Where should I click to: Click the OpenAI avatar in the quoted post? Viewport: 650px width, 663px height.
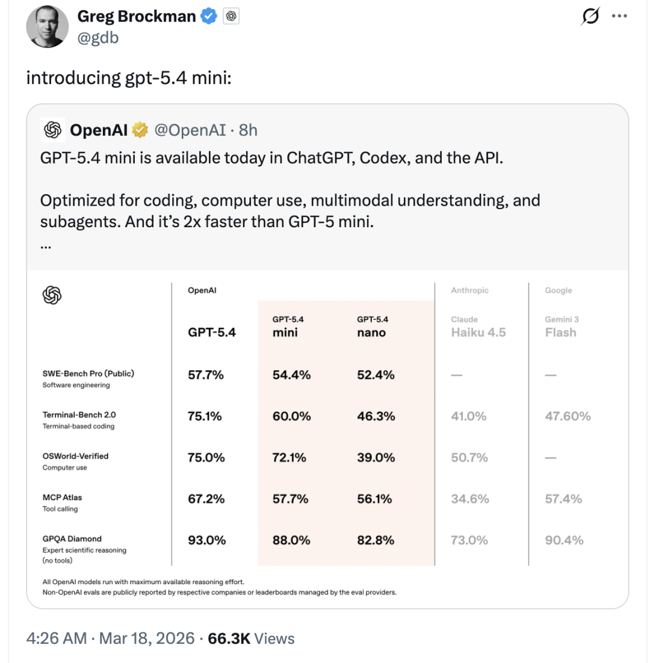pos(52,129)
